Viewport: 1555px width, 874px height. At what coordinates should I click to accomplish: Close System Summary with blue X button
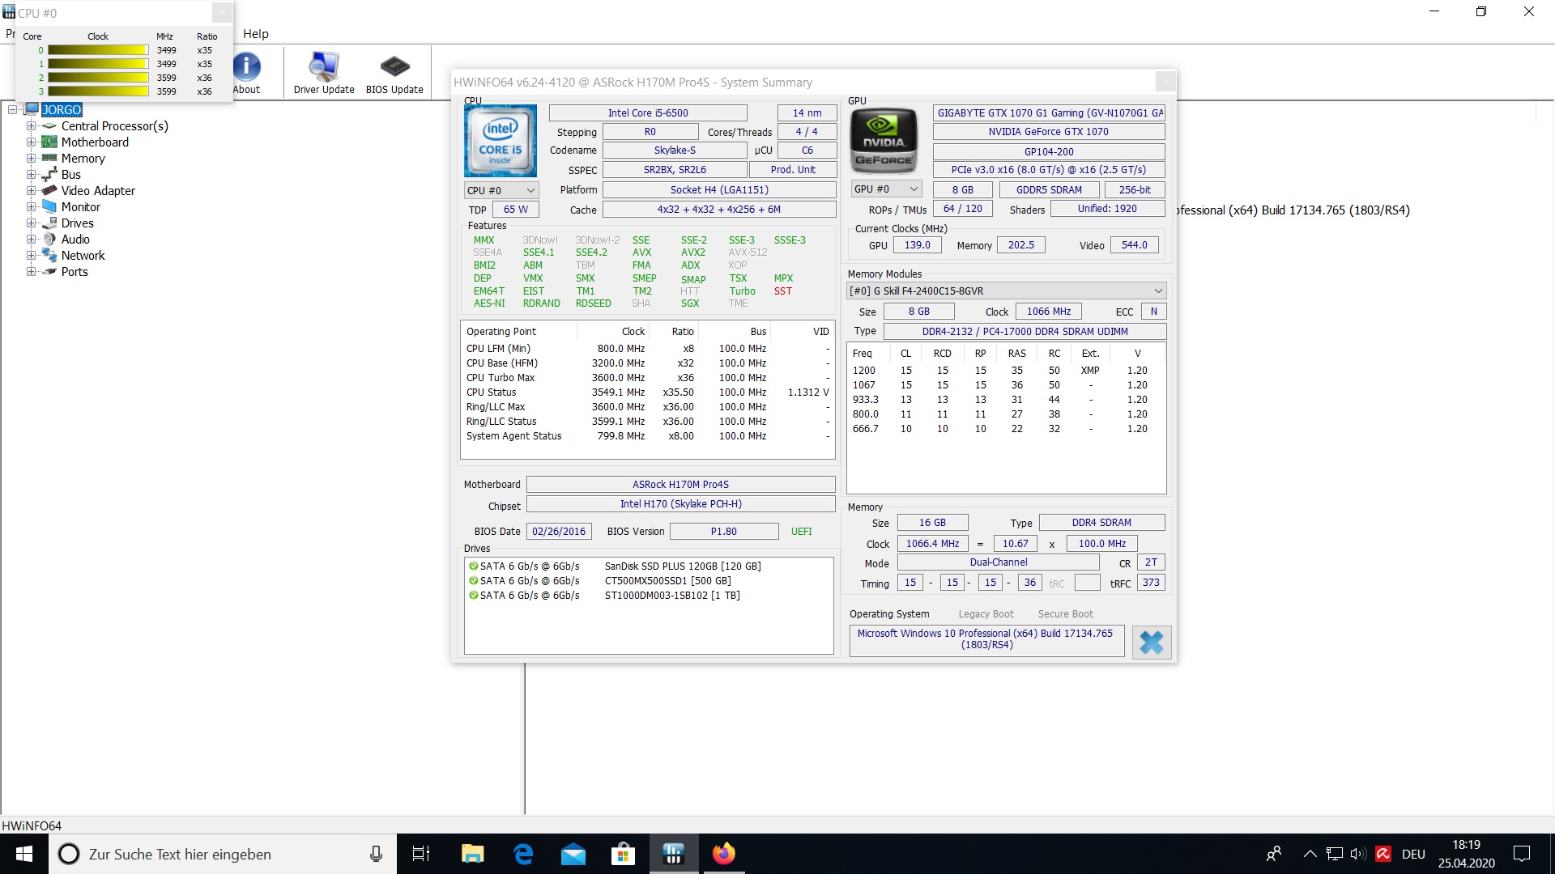click(x=1151, y=642)
